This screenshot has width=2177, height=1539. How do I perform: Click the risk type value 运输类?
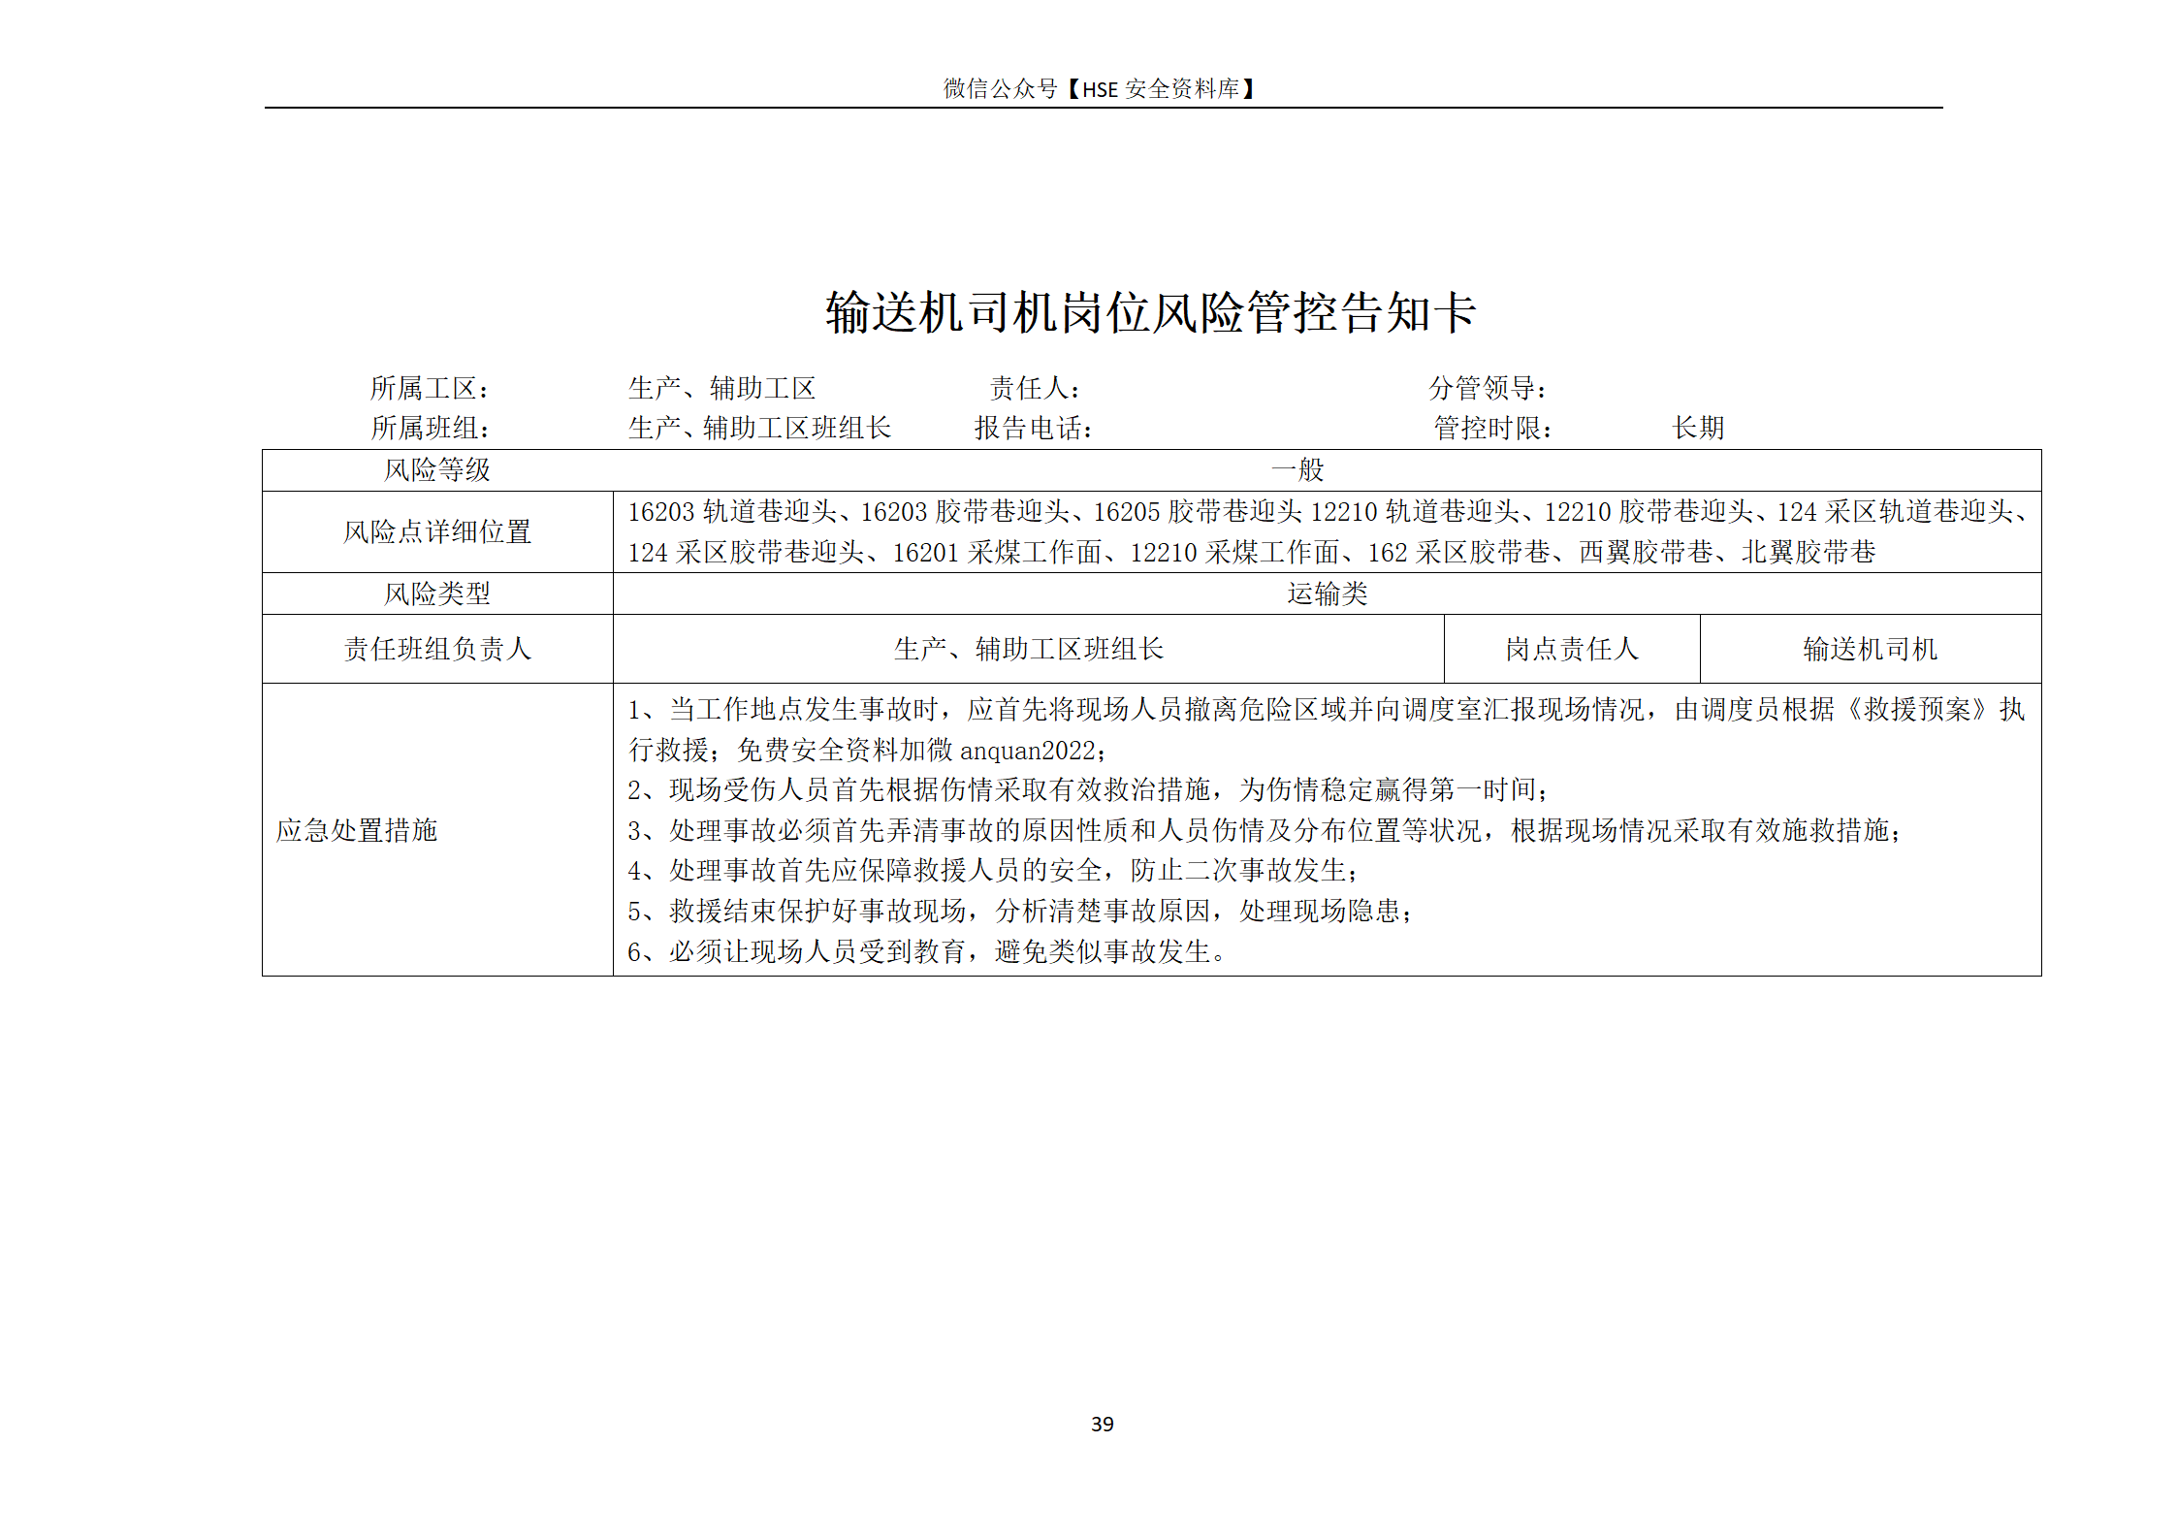coord(1328,593)
